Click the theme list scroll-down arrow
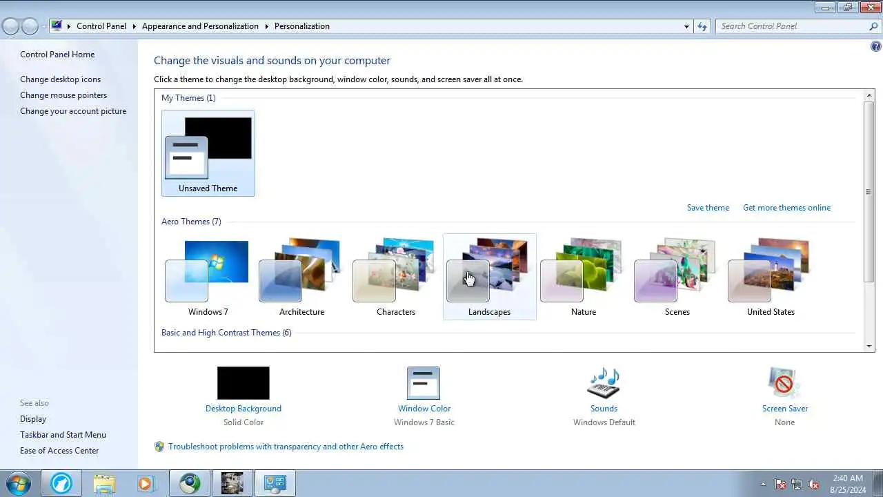Viewport: 883px width, 497px height. coord(869,346)
